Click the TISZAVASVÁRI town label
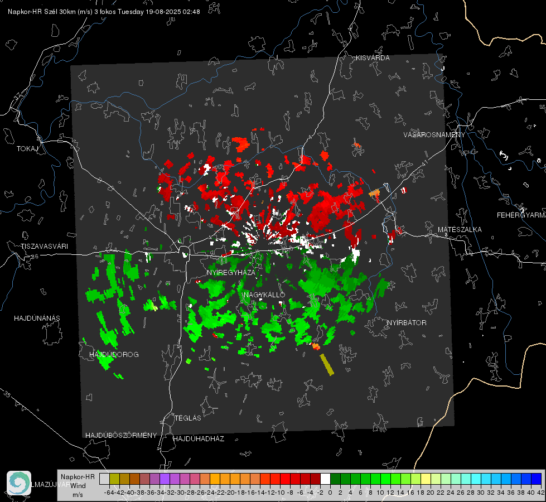Screen dimensions: 546x502 pyautogui.click(x=44, y=247)
